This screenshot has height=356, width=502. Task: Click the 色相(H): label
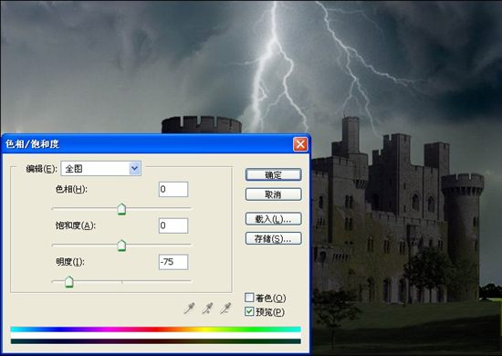(71, 189)
